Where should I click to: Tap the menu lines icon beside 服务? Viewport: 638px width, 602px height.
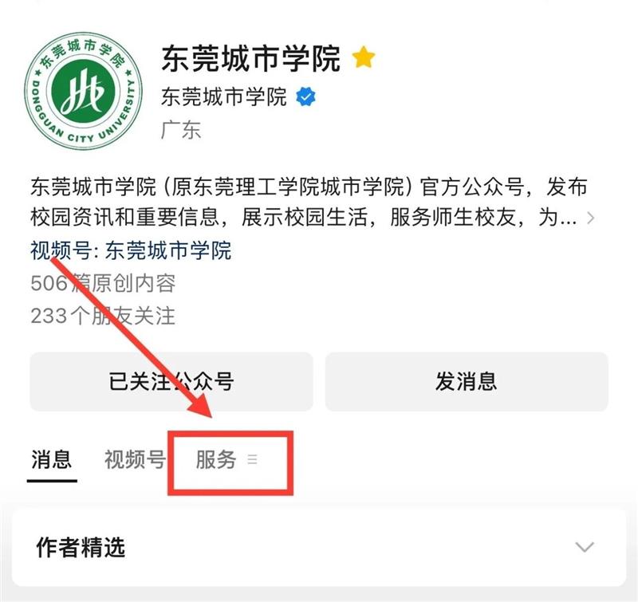pyautogui.click(x=252, y=459)
